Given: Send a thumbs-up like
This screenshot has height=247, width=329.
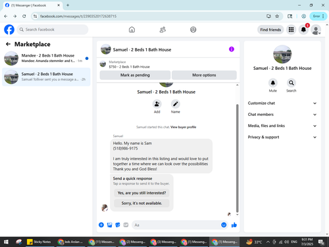Looking at the screenshot, I should tap(234, 225).
